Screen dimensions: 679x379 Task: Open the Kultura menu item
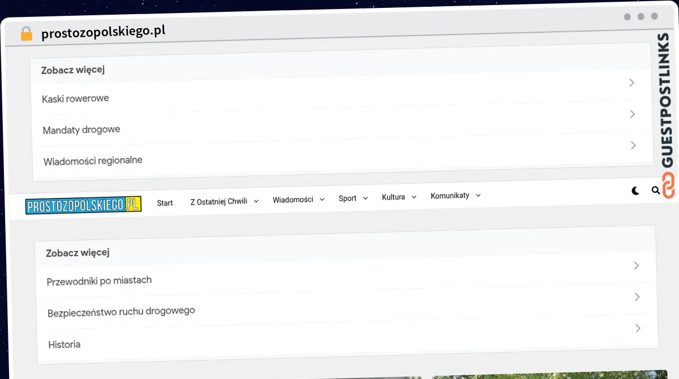[x=393, y=197]
